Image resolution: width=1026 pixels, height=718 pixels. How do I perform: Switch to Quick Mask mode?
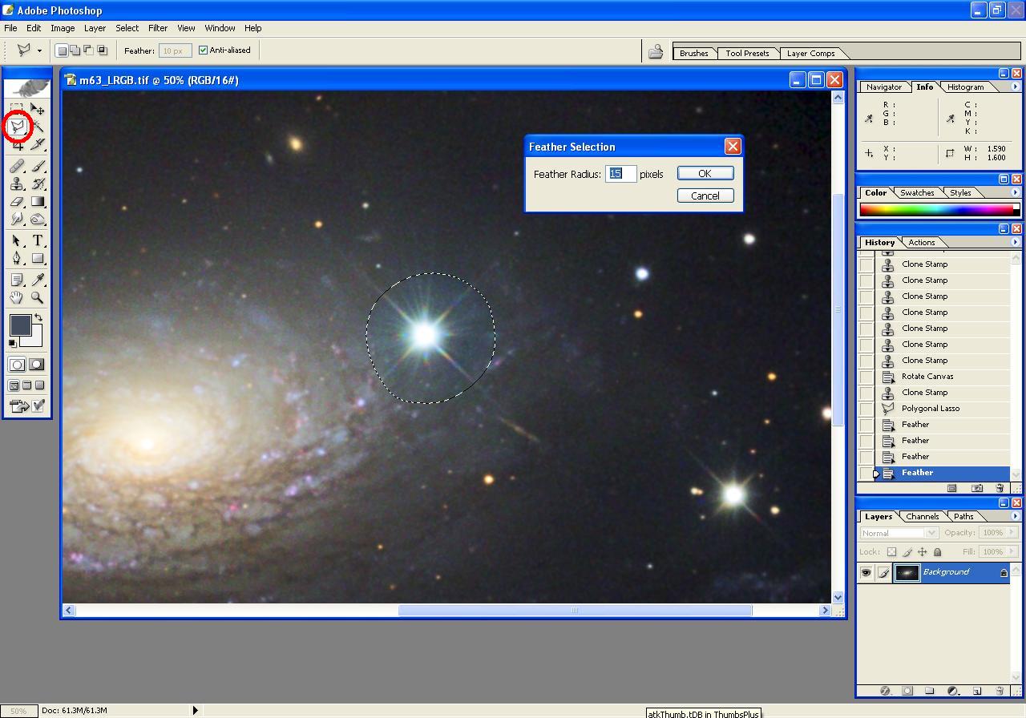click(x=37, y=365)
